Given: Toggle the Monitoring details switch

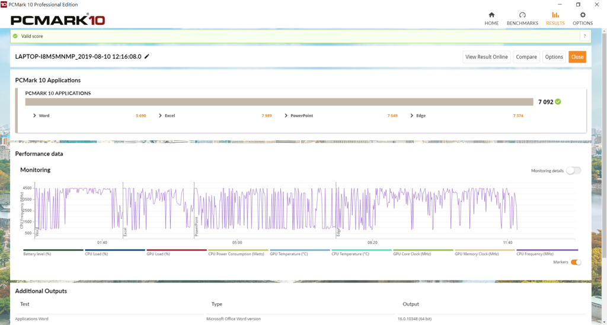Looking at the screenshot, I should 573,170.
